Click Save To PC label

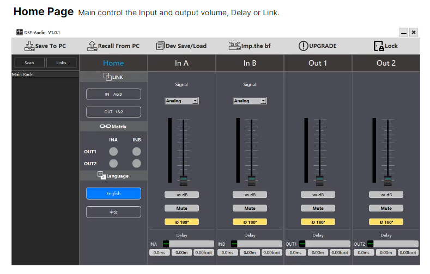51,46
